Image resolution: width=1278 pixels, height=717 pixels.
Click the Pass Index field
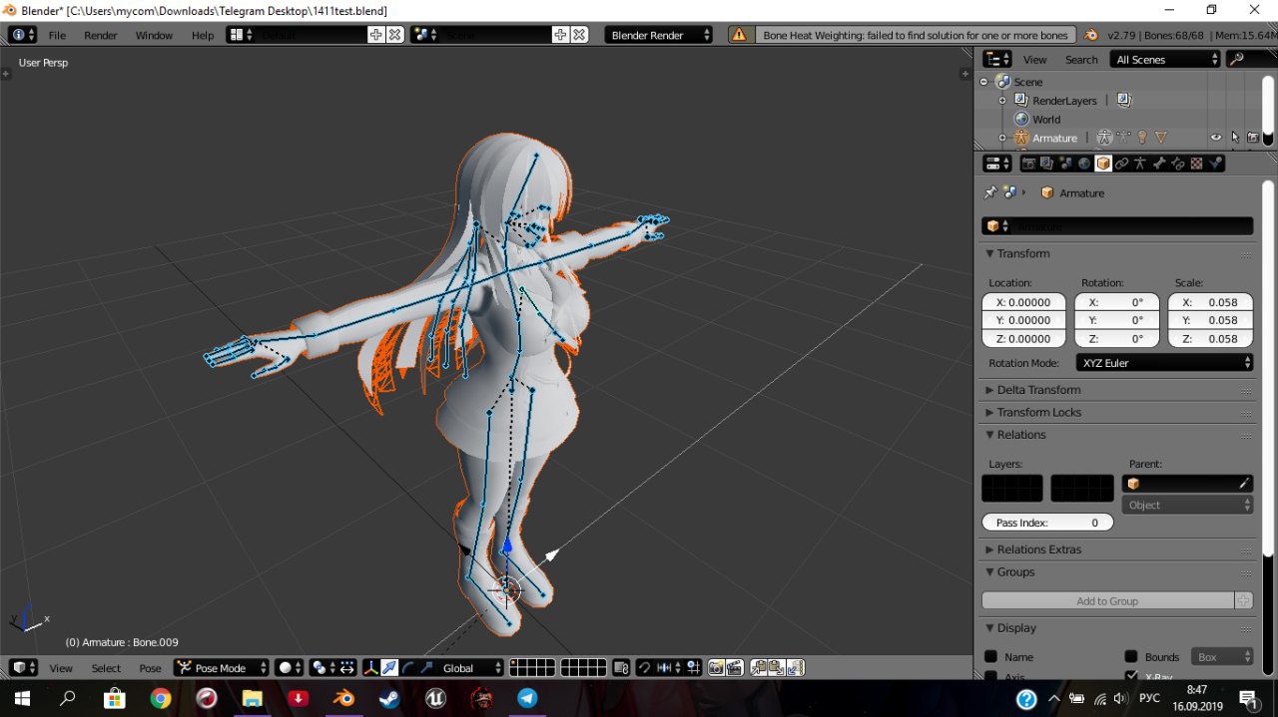click(x=1047, y=523)
